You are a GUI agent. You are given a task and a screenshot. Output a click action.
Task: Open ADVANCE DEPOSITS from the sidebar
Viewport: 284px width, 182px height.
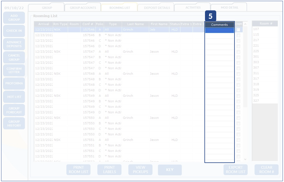click(14, 44)
